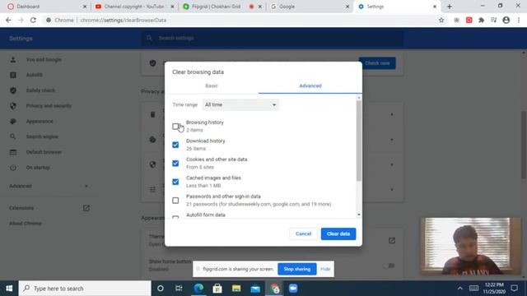Click the Windows Start button
The image size is (527, 296).
9,289
